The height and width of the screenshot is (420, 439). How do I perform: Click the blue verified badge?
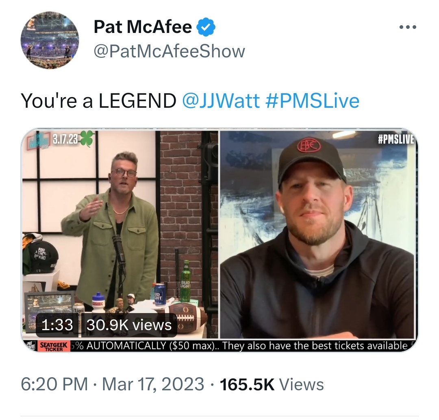[206, 26]
